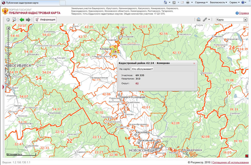Click the Междуреченск map label
This screenshot has height=165, width=251.
192,150
